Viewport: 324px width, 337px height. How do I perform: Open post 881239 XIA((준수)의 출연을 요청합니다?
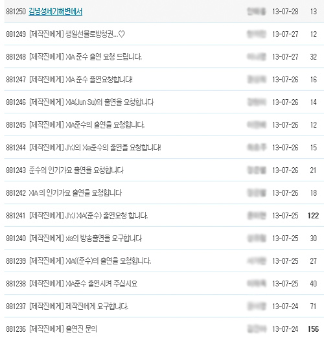[x=90, y=261]
